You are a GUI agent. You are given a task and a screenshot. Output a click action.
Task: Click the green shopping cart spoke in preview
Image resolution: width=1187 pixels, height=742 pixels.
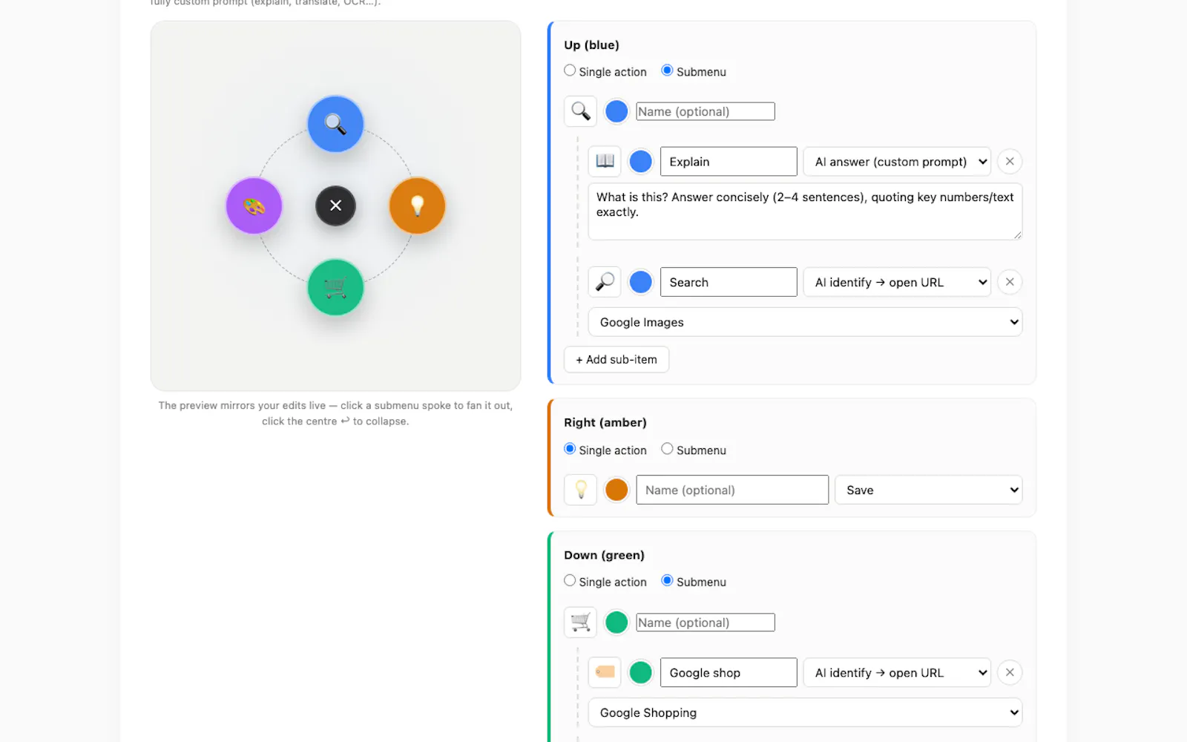coord(335,287)
